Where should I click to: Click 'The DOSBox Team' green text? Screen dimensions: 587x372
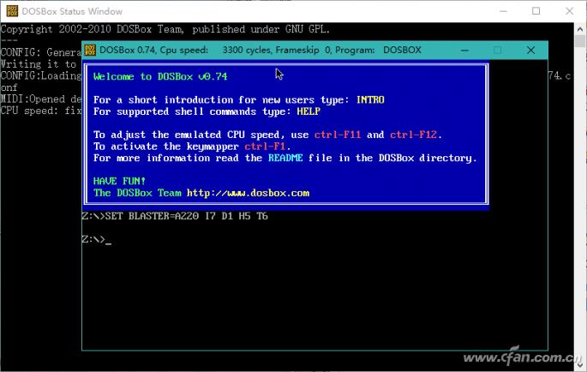click(137, 193)
